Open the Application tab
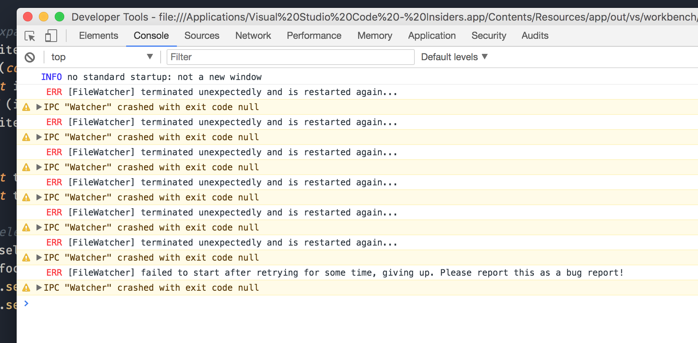This screenshot has height=343, width=698. click(431, 36)
